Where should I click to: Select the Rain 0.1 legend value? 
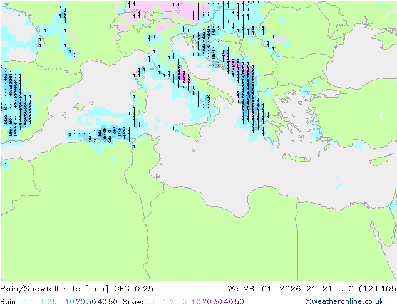(x=27, y=302)
